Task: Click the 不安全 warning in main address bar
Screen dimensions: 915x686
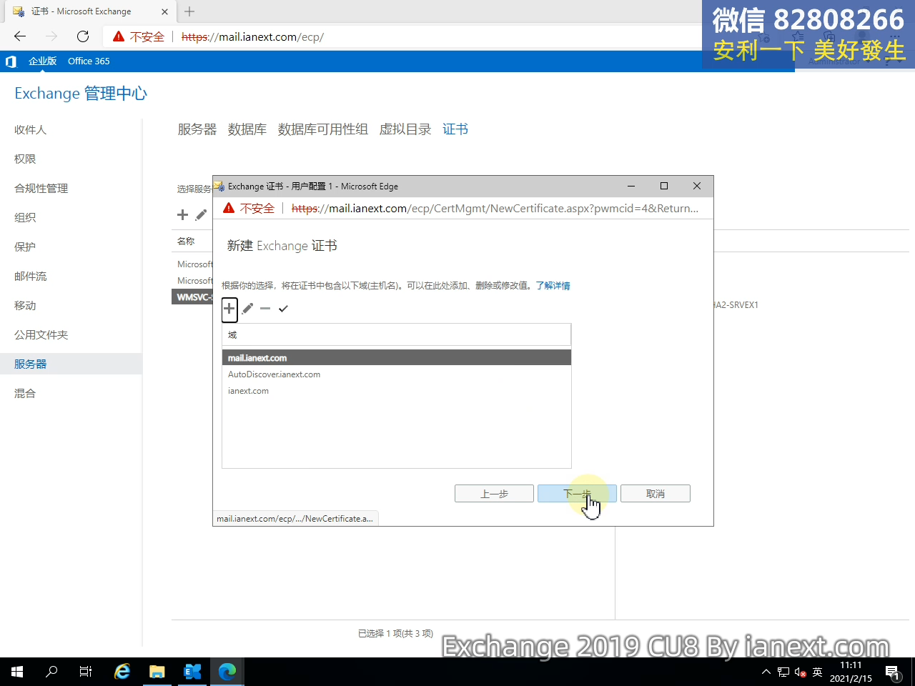Action: 139,36
